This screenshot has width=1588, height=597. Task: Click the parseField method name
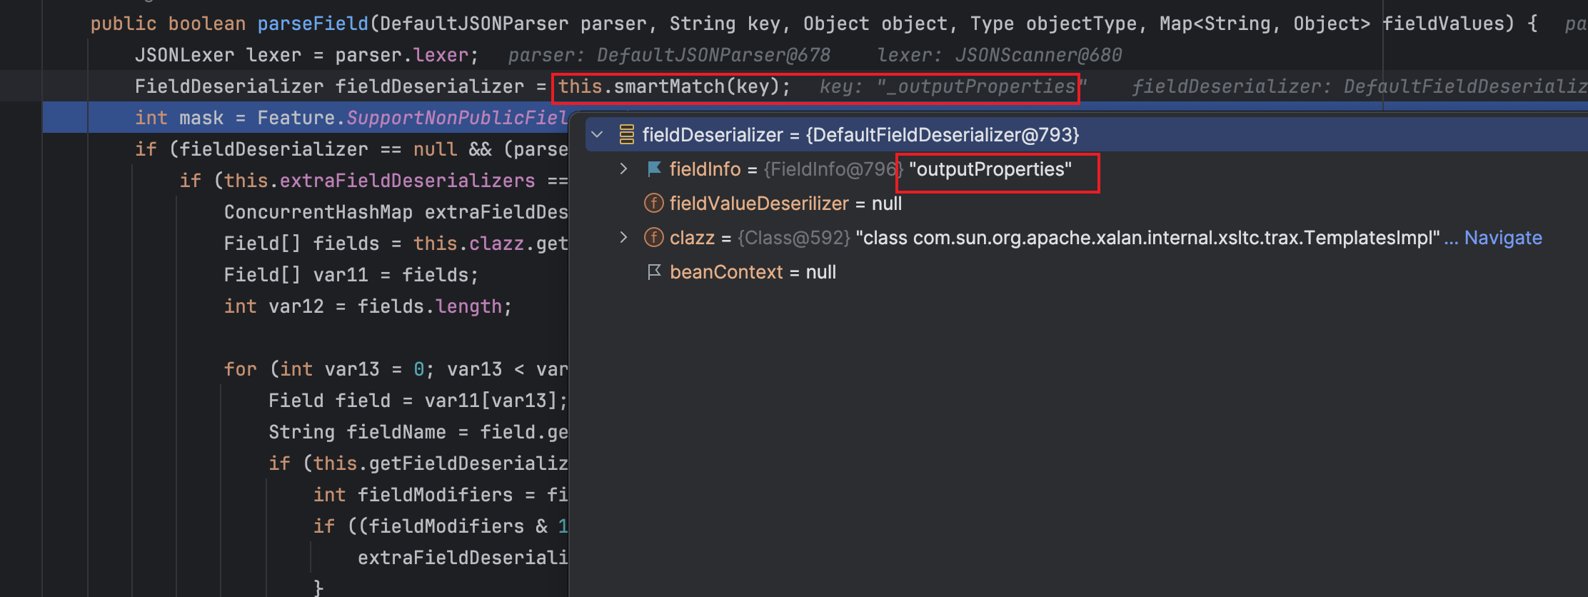[312, 24]
